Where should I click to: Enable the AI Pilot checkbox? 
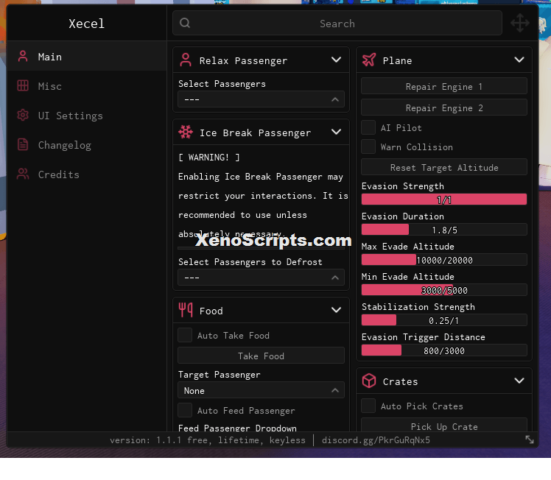coord(368,127)
